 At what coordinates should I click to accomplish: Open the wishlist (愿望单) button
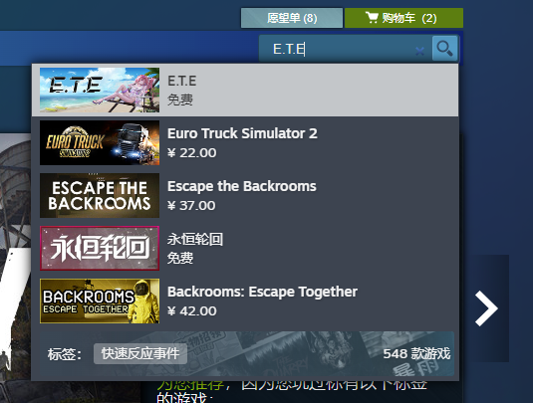click(x=292, y=18)
